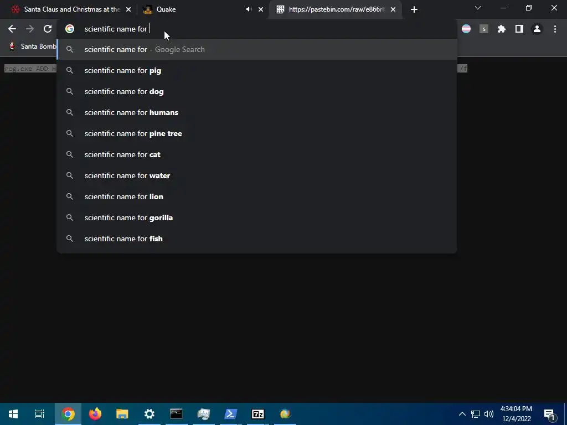Click the Google icon in the address bar
This screenshot has height=425, width=567.
point(70,29)
